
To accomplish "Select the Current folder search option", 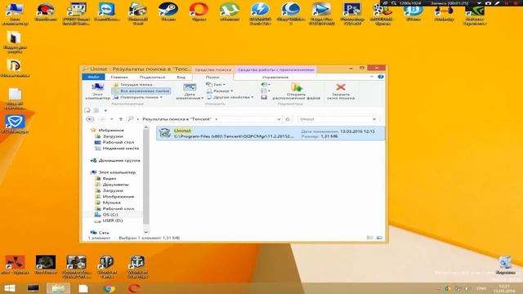I will tap(132, 85).
